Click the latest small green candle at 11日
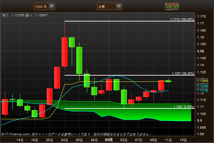 point(168,81)
